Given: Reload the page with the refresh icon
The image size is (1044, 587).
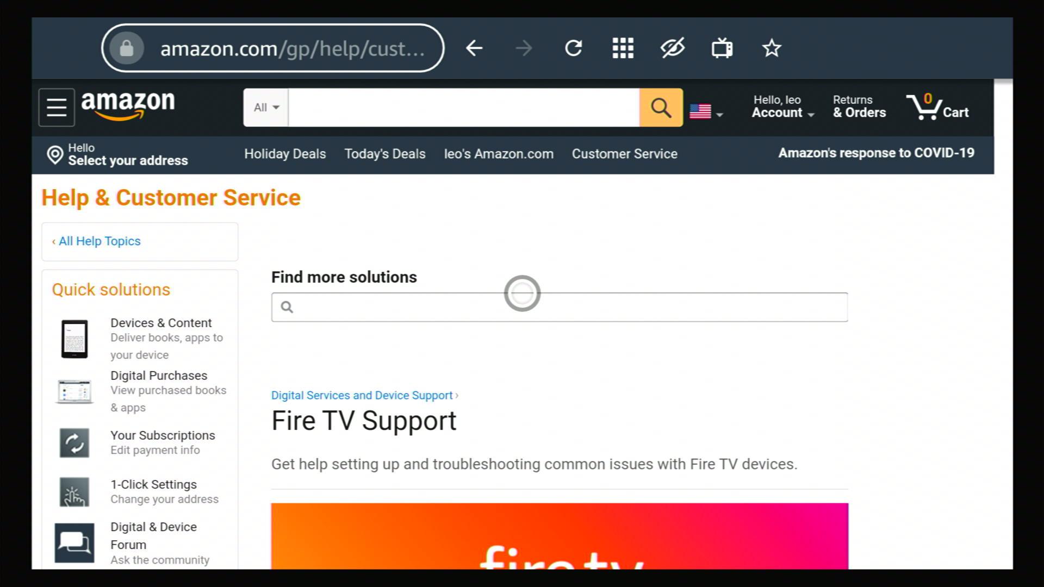Looking at the screenshot, I should pyautogui.click(x=573, y=48).
